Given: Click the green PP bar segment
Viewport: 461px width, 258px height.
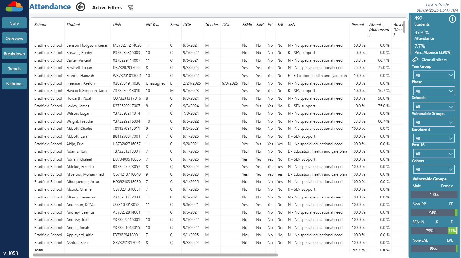Looking at the screenshot, I should click(x=456, y=213).
